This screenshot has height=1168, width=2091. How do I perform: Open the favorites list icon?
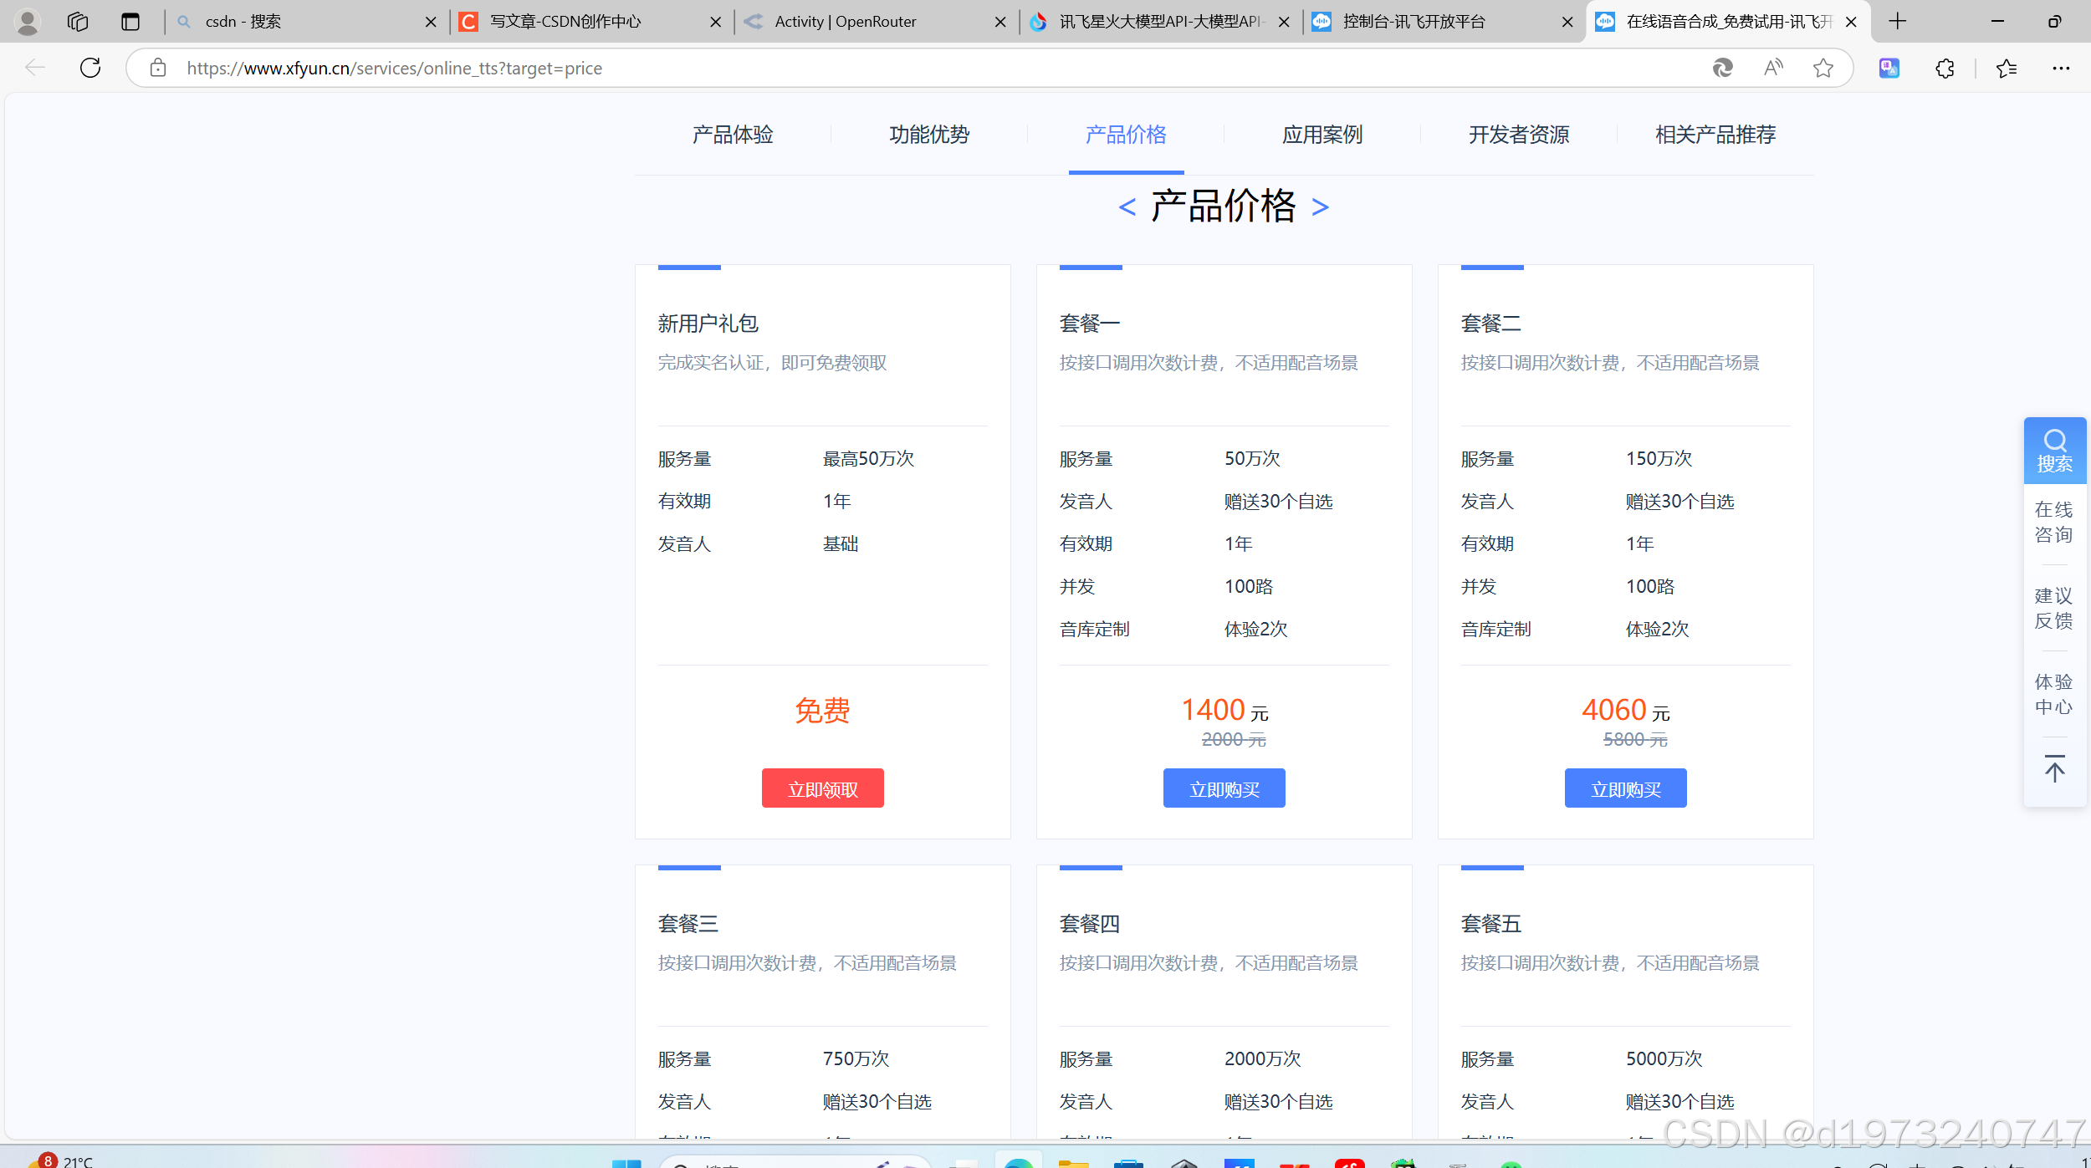pos(2007,68)
